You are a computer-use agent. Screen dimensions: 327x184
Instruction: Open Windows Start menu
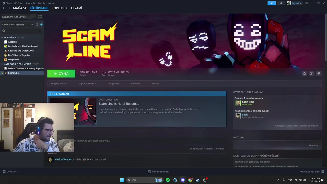coord(122,180)
